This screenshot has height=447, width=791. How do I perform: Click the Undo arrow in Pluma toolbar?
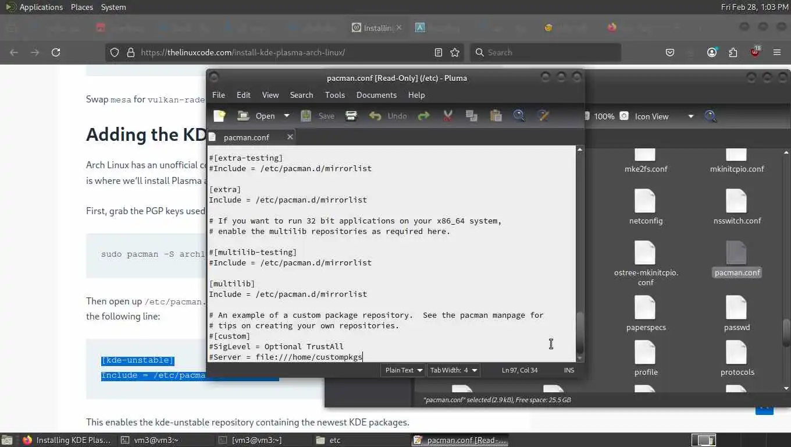click(375, 116)
